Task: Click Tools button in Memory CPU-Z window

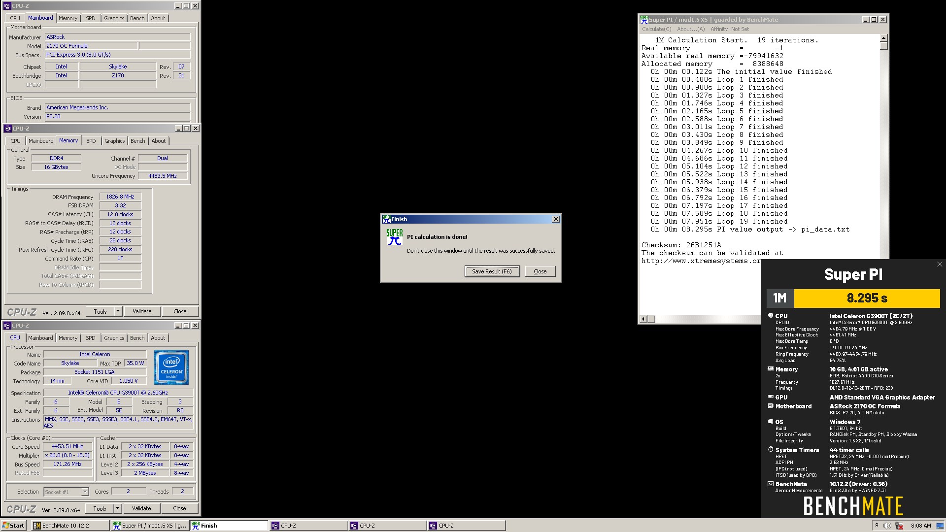Action: 101,311
